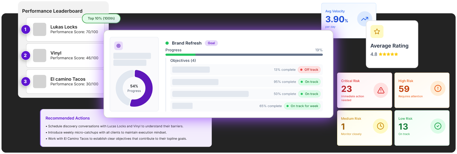Click the Critical Risk warning triangle icon

click(381, 90)
